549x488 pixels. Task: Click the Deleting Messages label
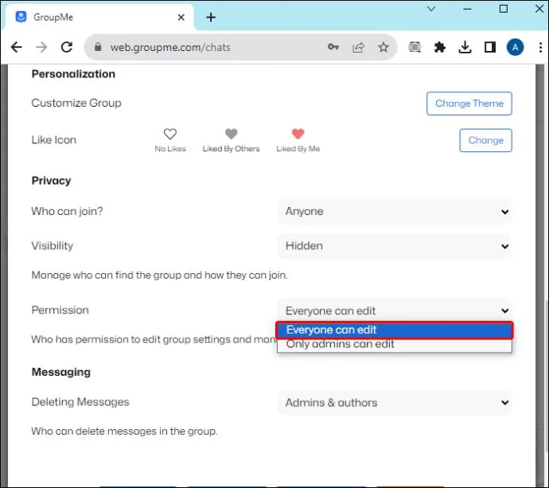point(80,402)
